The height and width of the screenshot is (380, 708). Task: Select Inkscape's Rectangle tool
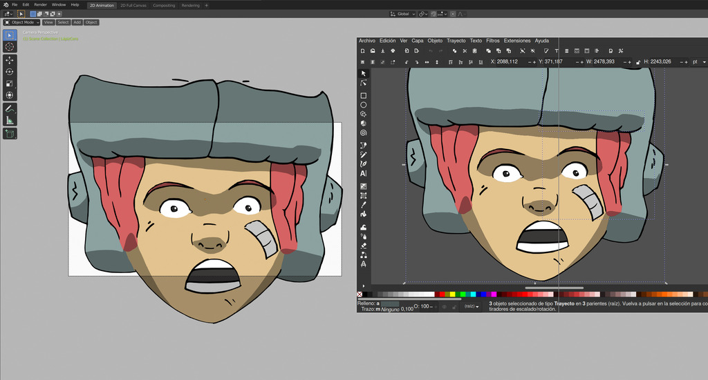click(364, 95)
